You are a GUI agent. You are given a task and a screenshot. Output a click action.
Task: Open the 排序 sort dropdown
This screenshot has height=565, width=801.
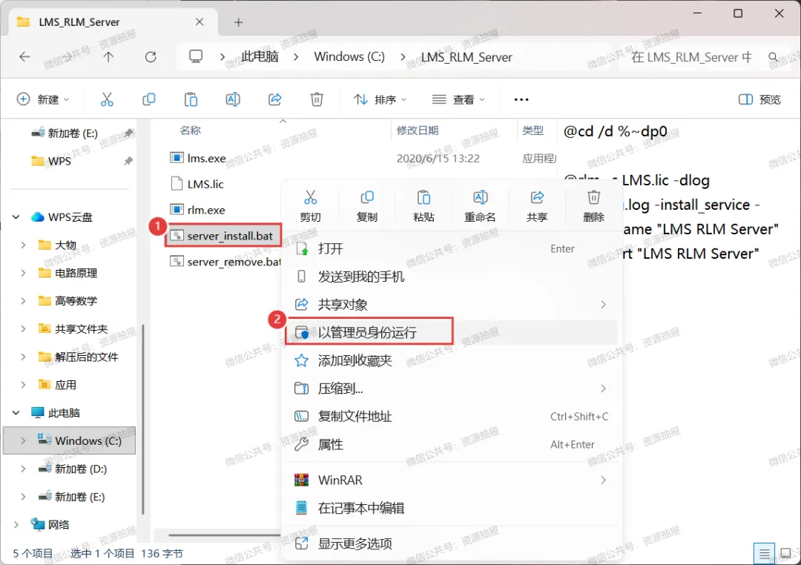380,99
